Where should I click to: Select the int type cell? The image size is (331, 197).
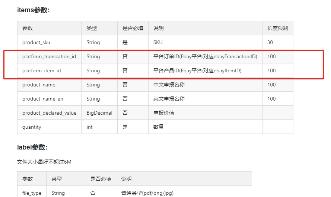click(90, 127)
